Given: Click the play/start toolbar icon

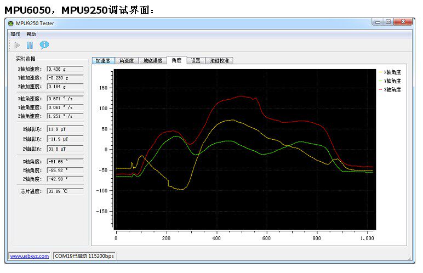Looking at the screenshot, I should pyautogui.click(x=18, y=45).
